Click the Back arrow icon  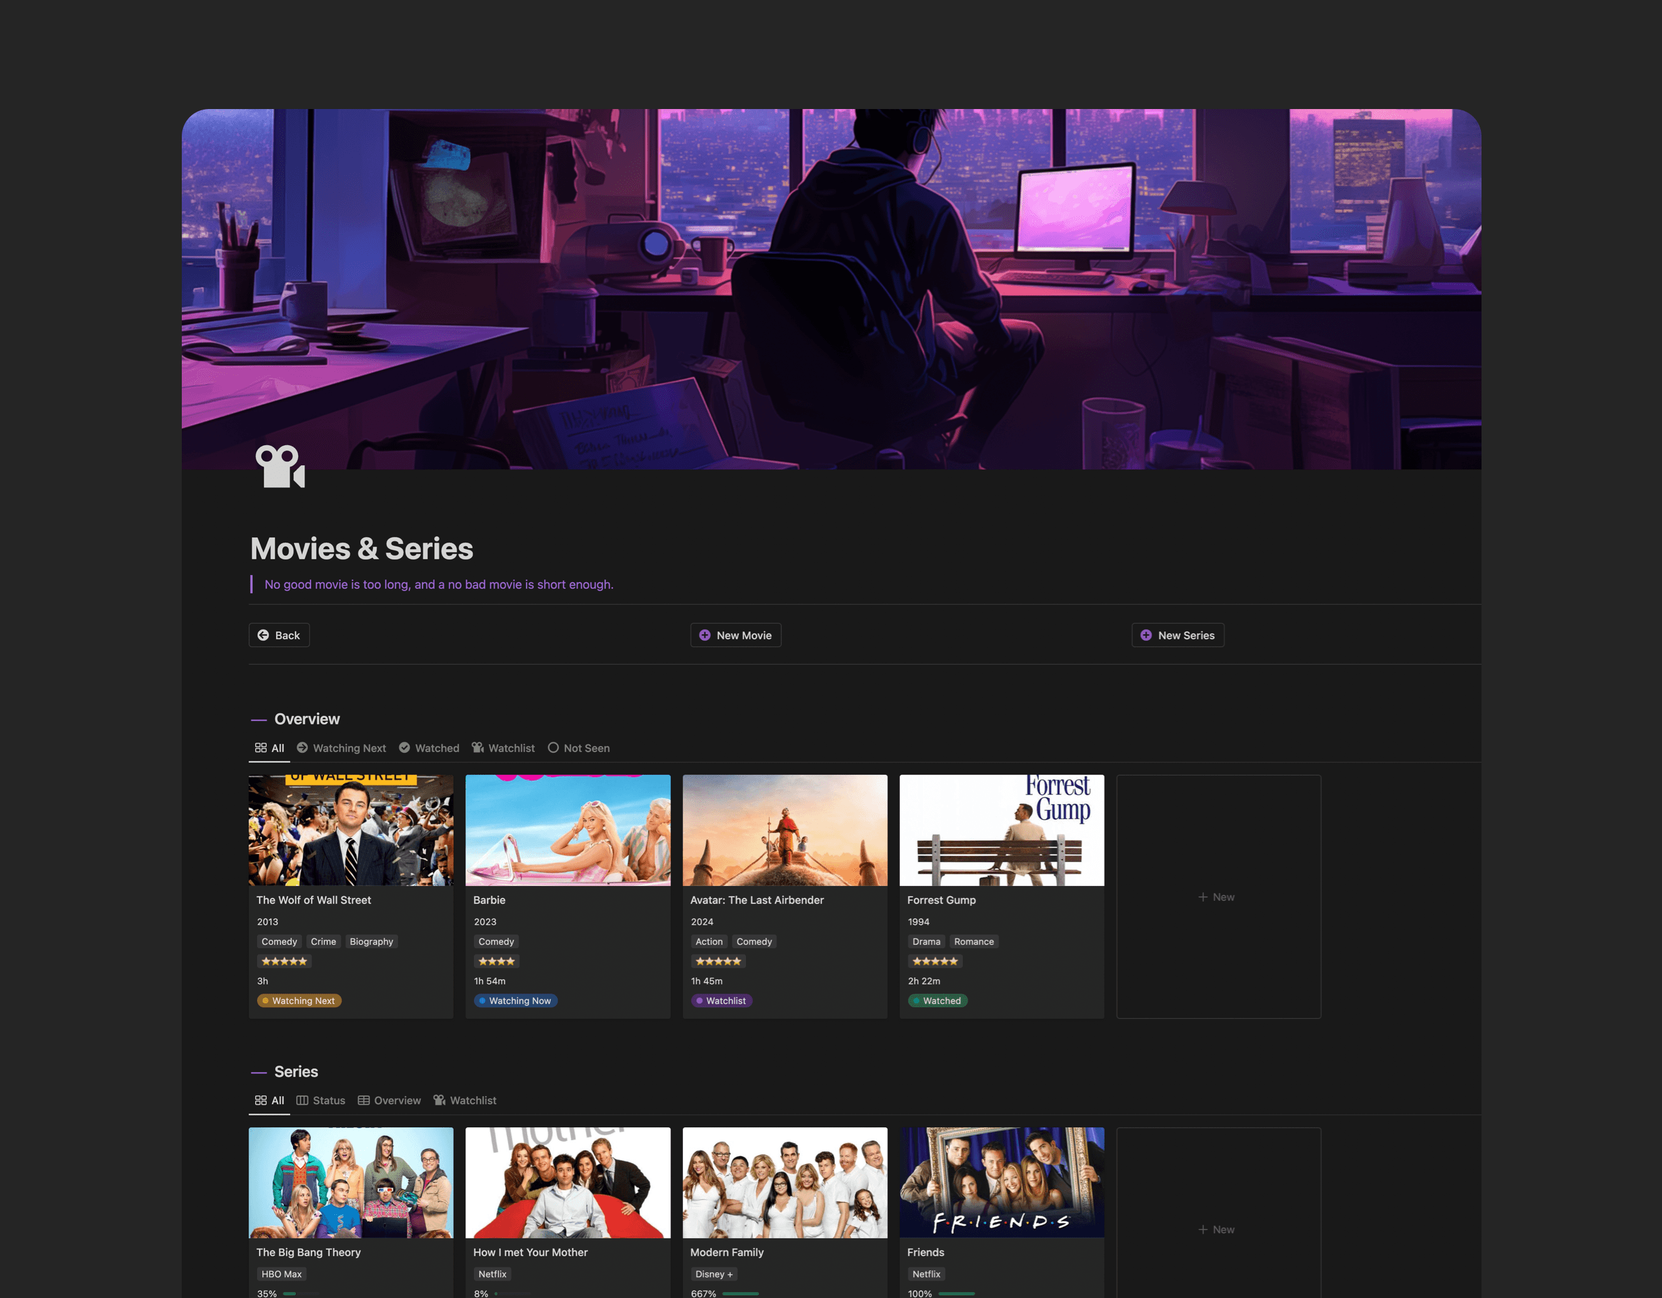tap(264, 635)
